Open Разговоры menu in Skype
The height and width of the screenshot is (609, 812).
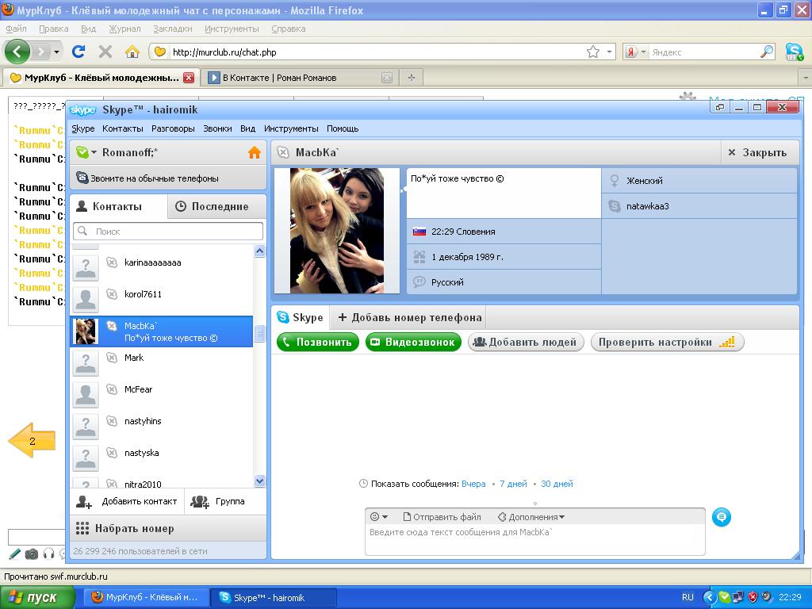tap(173, 128)
